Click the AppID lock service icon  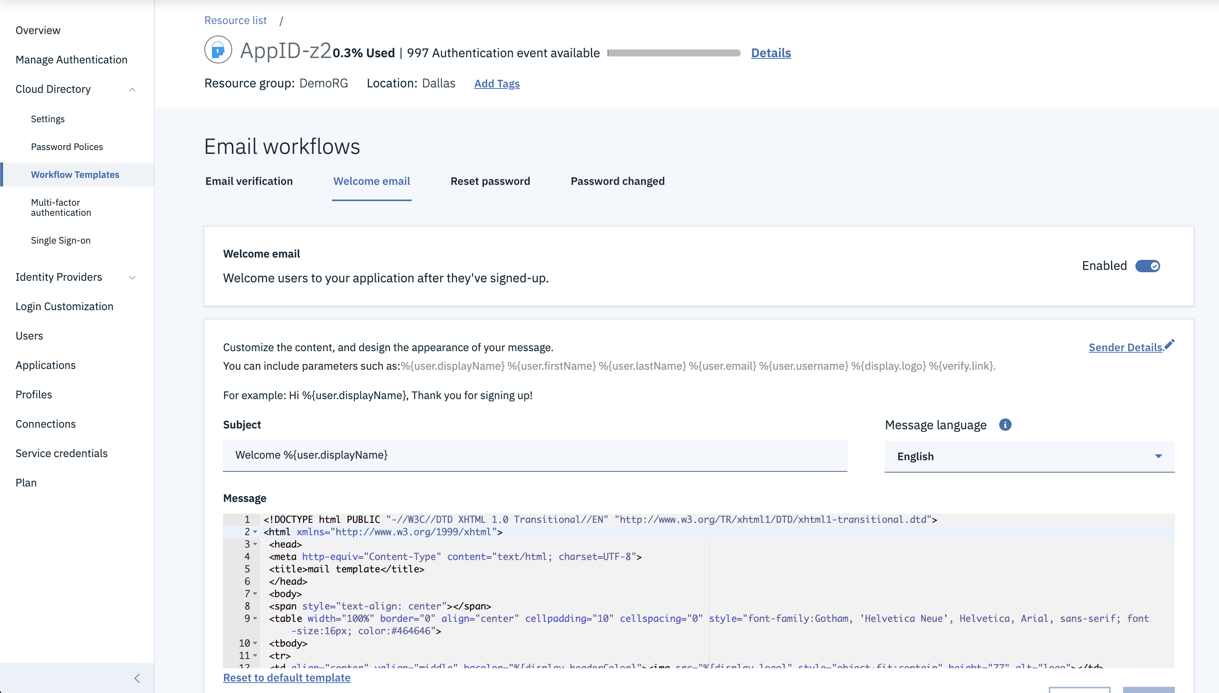[x=218, y=49]
